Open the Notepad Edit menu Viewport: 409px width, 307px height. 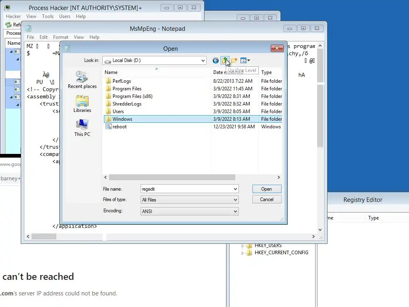(43, 37)
